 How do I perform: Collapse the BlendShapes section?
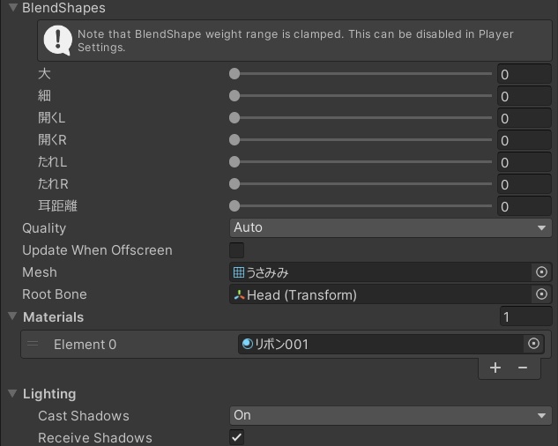(12, 8)
